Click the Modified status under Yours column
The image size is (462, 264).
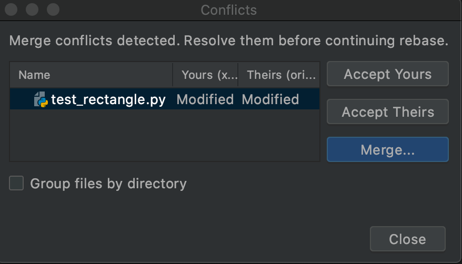[x=205, y=99]
